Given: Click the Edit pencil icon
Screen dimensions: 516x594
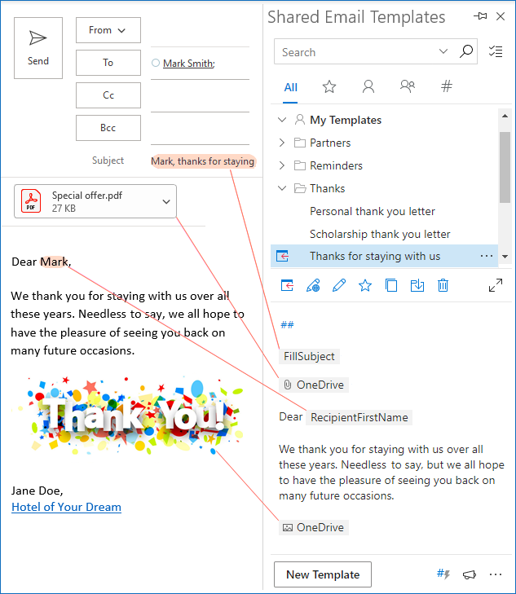Looking at the screenshot, I should 339,285.
